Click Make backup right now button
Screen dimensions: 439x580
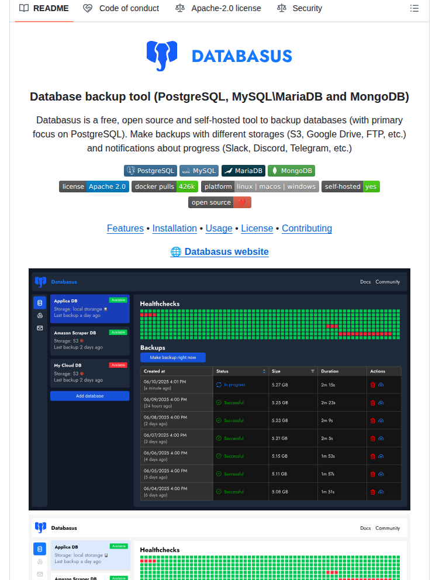[x=172, y=357]
